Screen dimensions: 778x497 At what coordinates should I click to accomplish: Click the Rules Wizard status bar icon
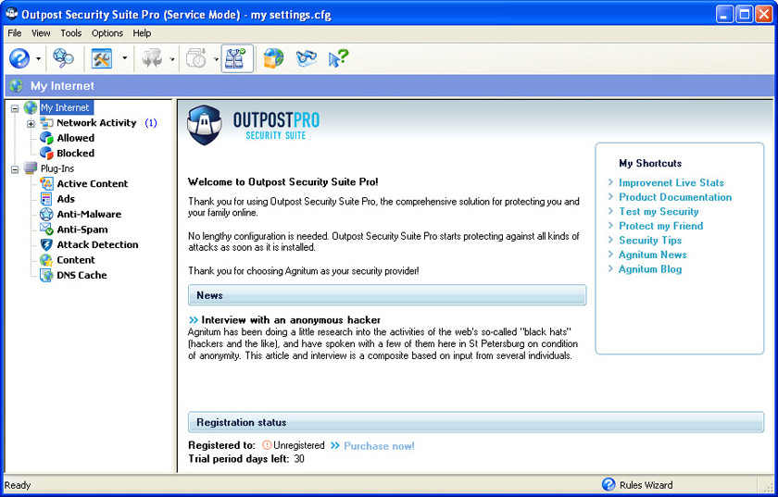point(609,485)
